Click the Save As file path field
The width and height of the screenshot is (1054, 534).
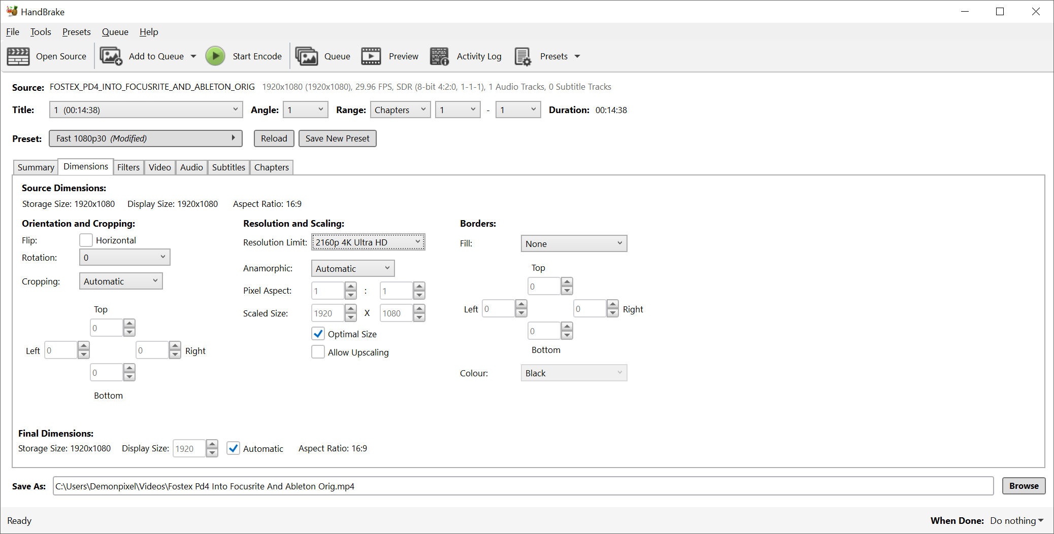523,486
